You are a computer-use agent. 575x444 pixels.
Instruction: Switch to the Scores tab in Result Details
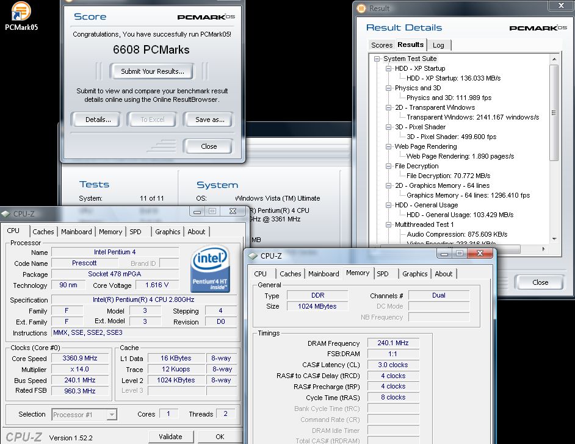tap(382, 45)
